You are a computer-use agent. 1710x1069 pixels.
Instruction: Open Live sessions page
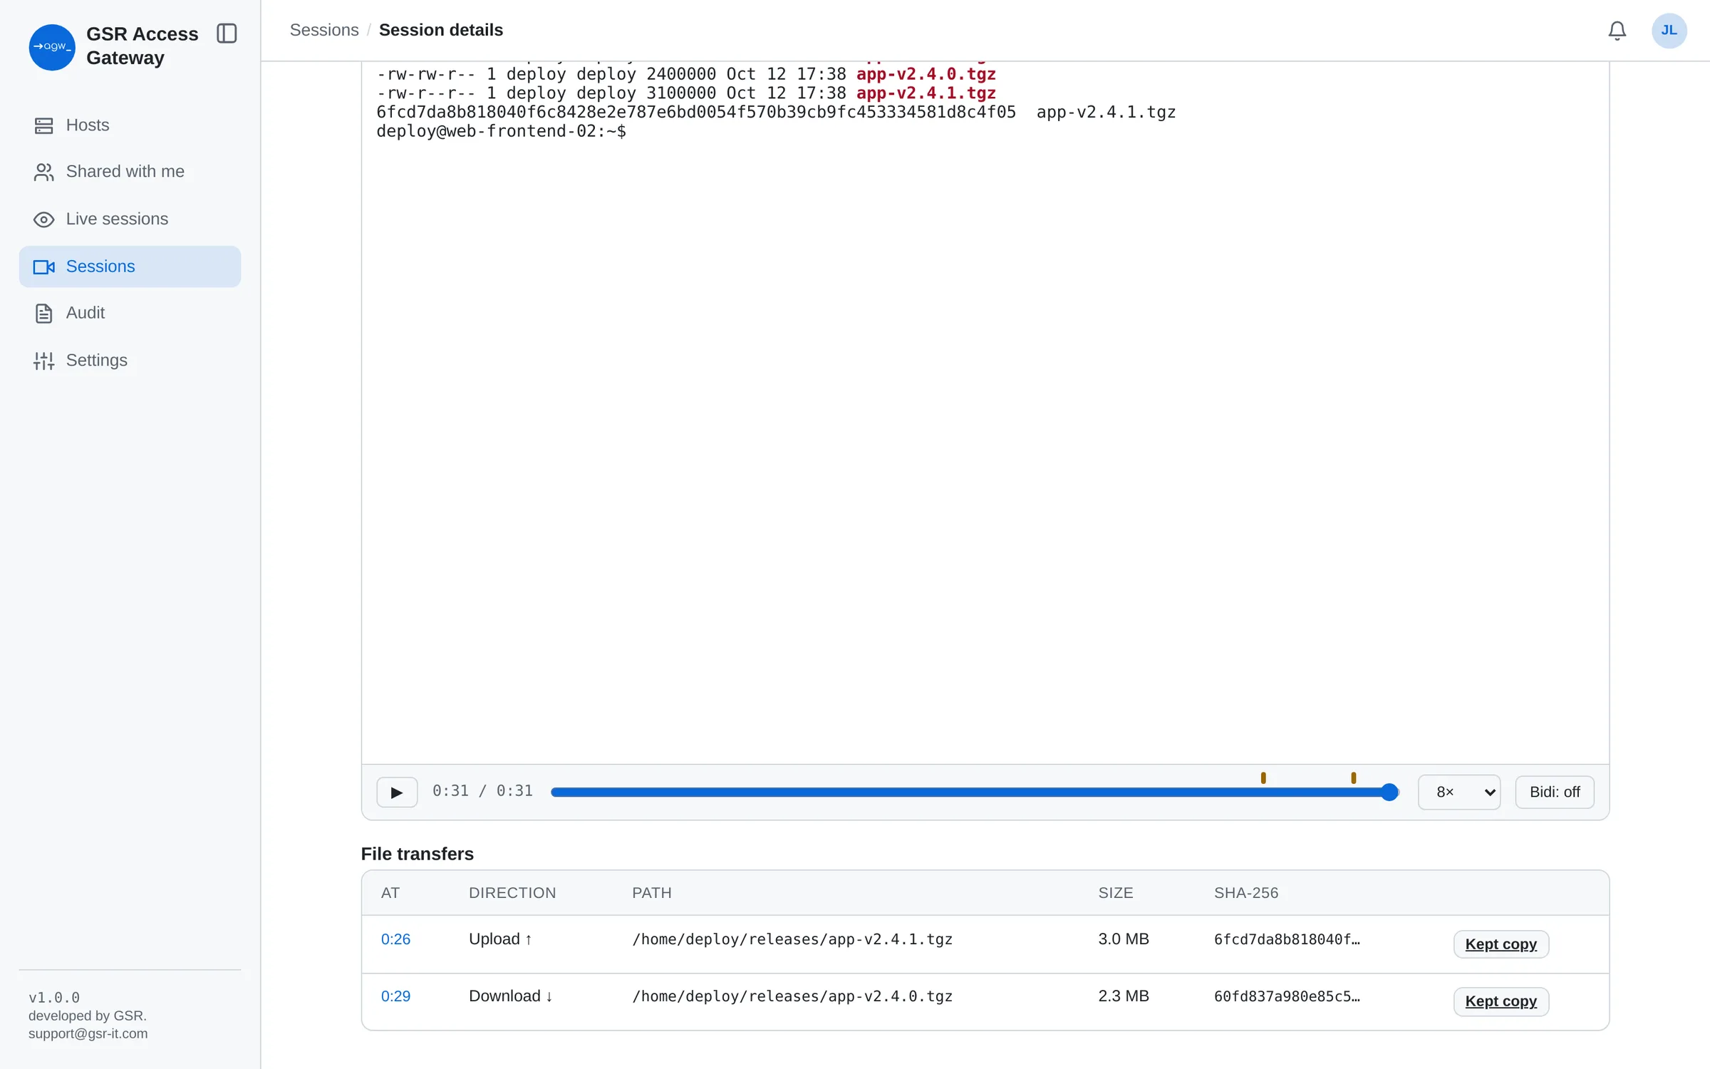pos(130,219)
